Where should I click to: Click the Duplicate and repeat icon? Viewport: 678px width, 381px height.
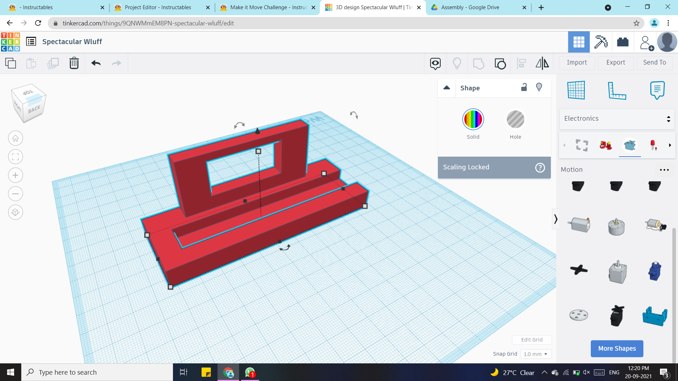[53, 63]
